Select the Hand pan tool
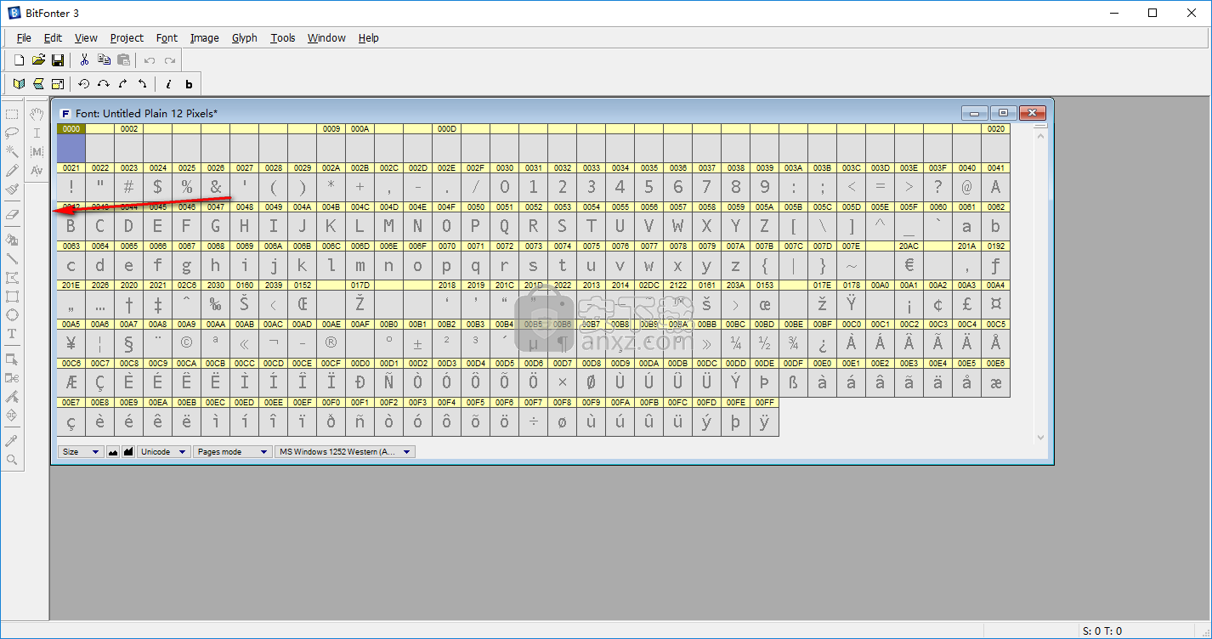The height and width of the screenshot is (639, 1212). (x=37, y=114)
